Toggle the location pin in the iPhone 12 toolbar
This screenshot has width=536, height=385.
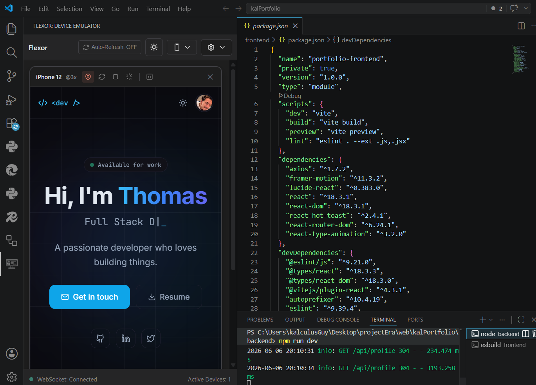click(x=88, y=77)
